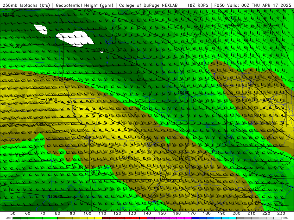Click the 60 kts color bar label
Viewport: 294px width, 220px height.
point(28,213)
